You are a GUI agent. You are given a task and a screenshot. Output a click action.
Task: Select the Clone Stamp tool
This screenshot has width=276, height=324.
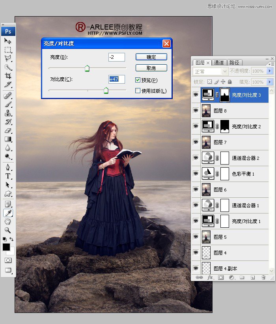(8, 113)
